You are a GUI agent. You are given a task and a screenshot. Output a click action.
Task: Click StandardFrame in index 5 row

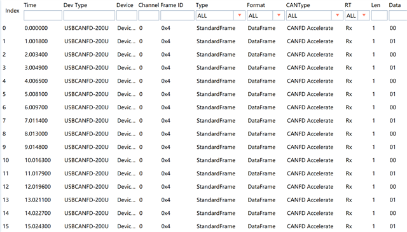click(x=216, y=94)
